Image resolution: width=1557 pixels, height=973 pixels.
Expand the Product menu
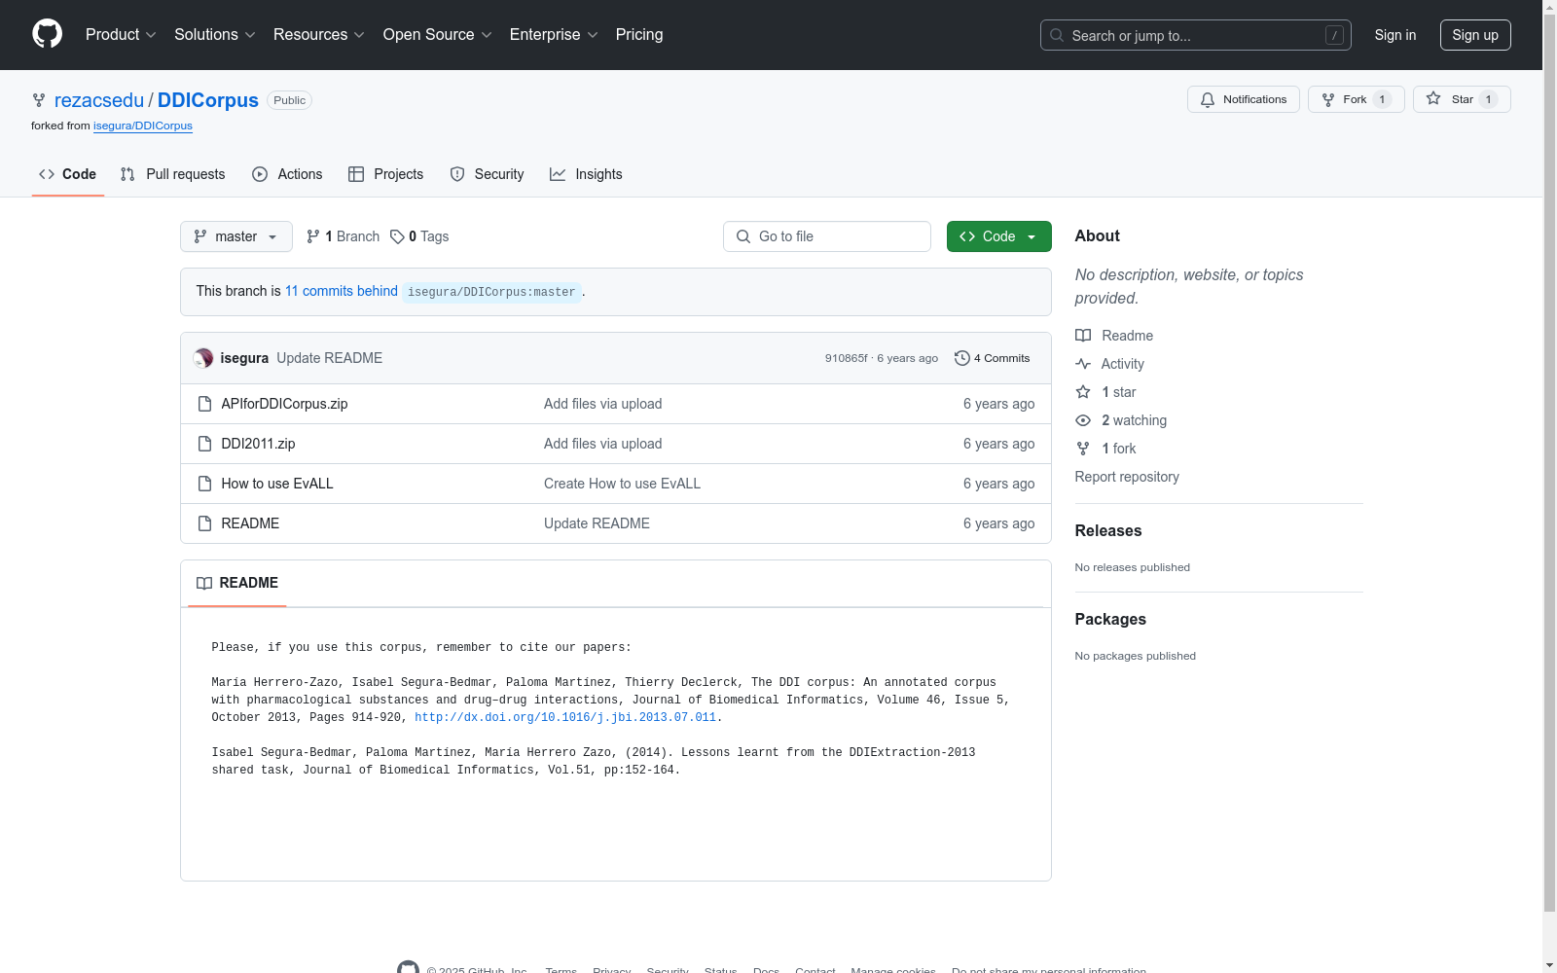121,34
